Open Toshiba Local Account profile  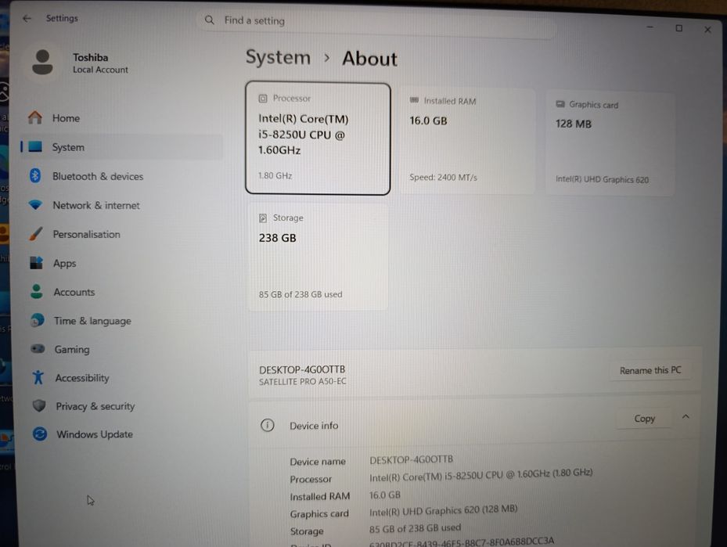pyautogui.click(x=100, y=63)
